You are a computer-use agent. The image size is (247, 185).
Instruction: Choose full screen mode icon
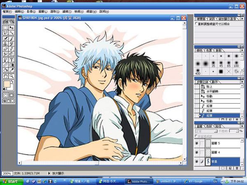(x=13, y=101)
